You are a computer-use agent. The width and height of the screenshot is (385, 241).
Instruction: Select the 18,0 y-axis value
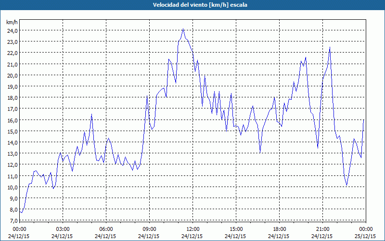[13, 98]
